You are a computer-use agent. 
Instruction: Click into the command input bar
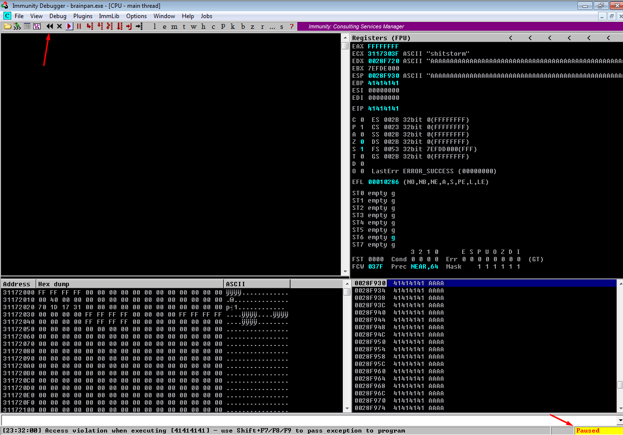(309, 420)
